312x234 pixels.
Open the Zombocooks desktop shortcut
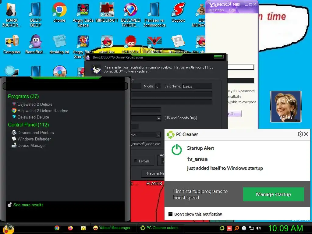154,14
